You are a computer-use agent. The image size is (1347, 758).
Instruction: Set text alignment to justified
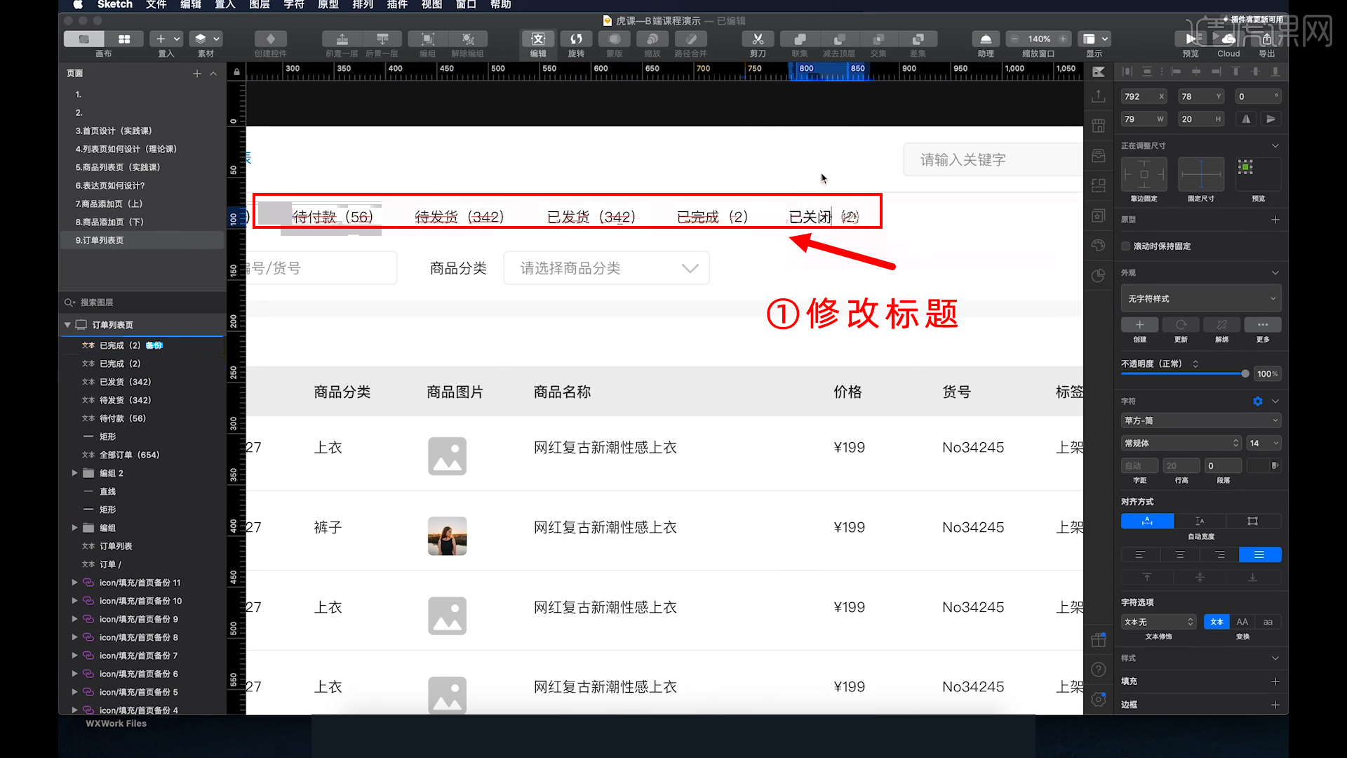point(1260,555)
